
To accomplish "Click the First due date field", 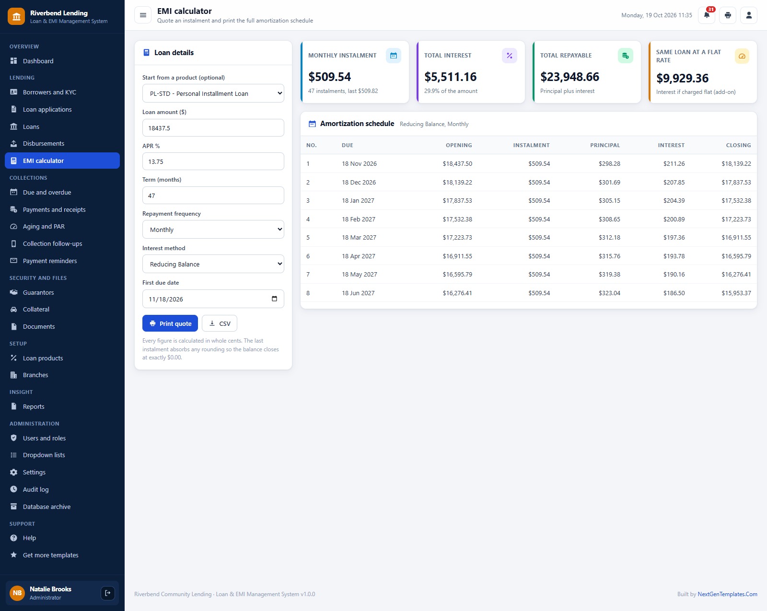I will pos(213,299).
